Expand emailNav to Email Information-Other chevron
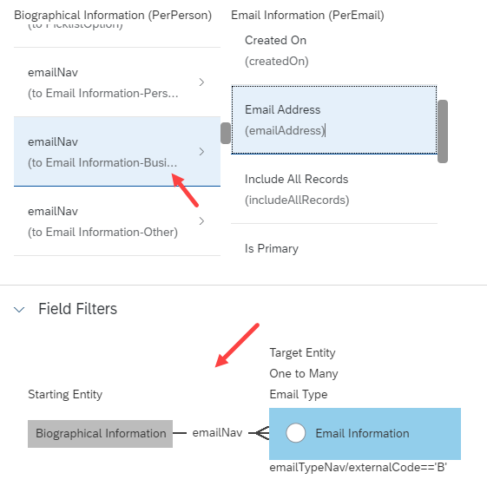487x486 pixels. [201, 221]
